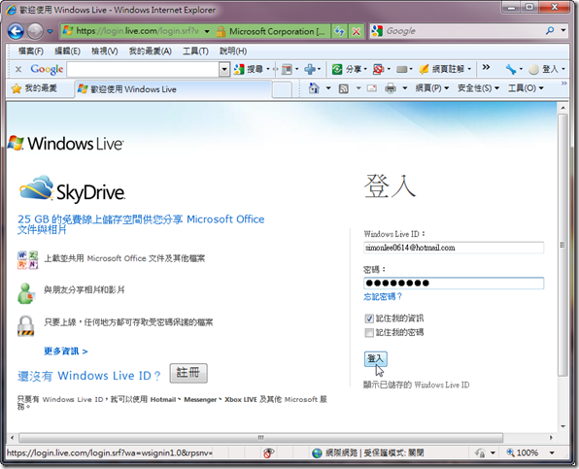Click the blue plus icon on Google Toolbar
Image resolution: width=579 pixels, height=469 pixels.
310,69
